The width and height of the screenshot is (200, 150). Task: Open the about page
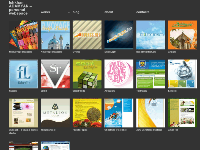tap(109, 12)
